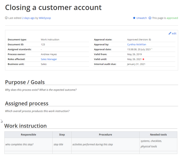This screenshot has width=183, height=167.
Task: Click the Purpose / Goals section heading
Action: click(x=25, y=82)
